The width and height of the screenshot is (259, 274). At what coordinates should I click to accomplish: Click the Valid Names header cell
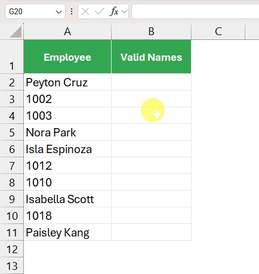[151, 57]
